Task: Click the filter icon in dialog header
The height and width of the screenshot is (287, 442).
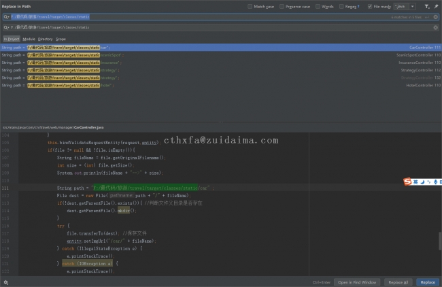Action: click(x=426, y=6)
